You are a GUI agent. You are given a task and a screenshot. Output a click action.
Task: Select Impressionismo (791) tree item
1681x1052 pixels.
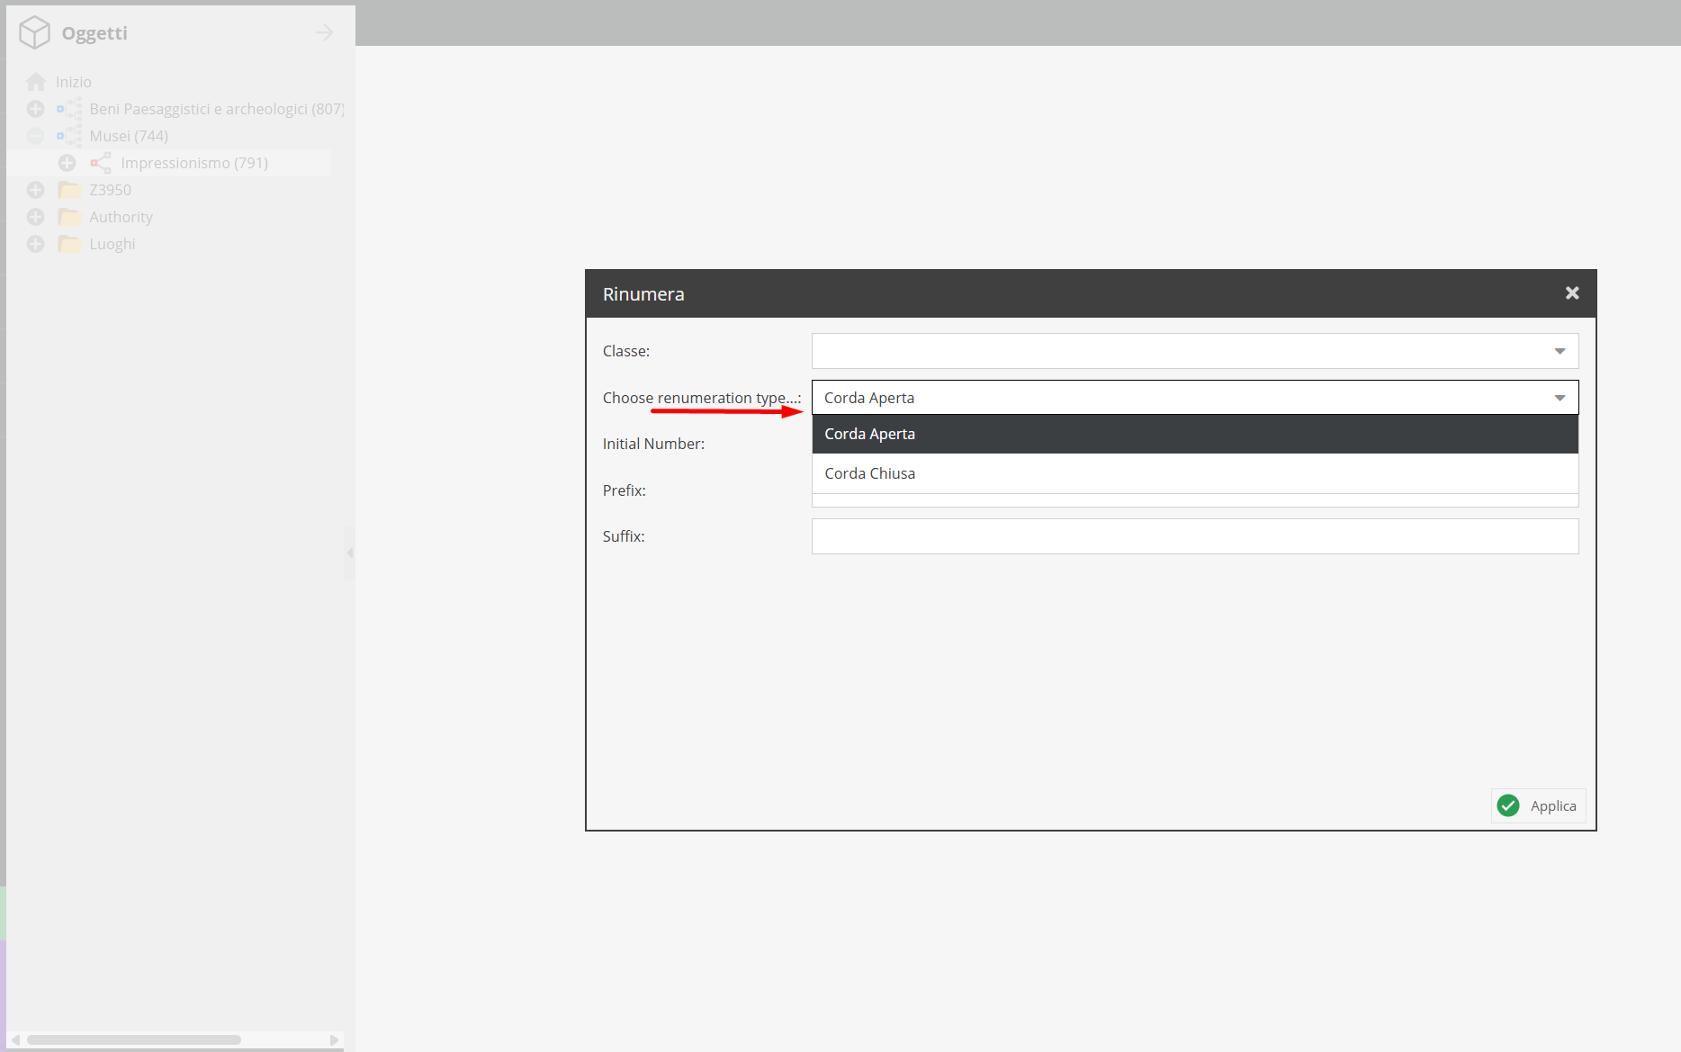click(x=194, y=163)
